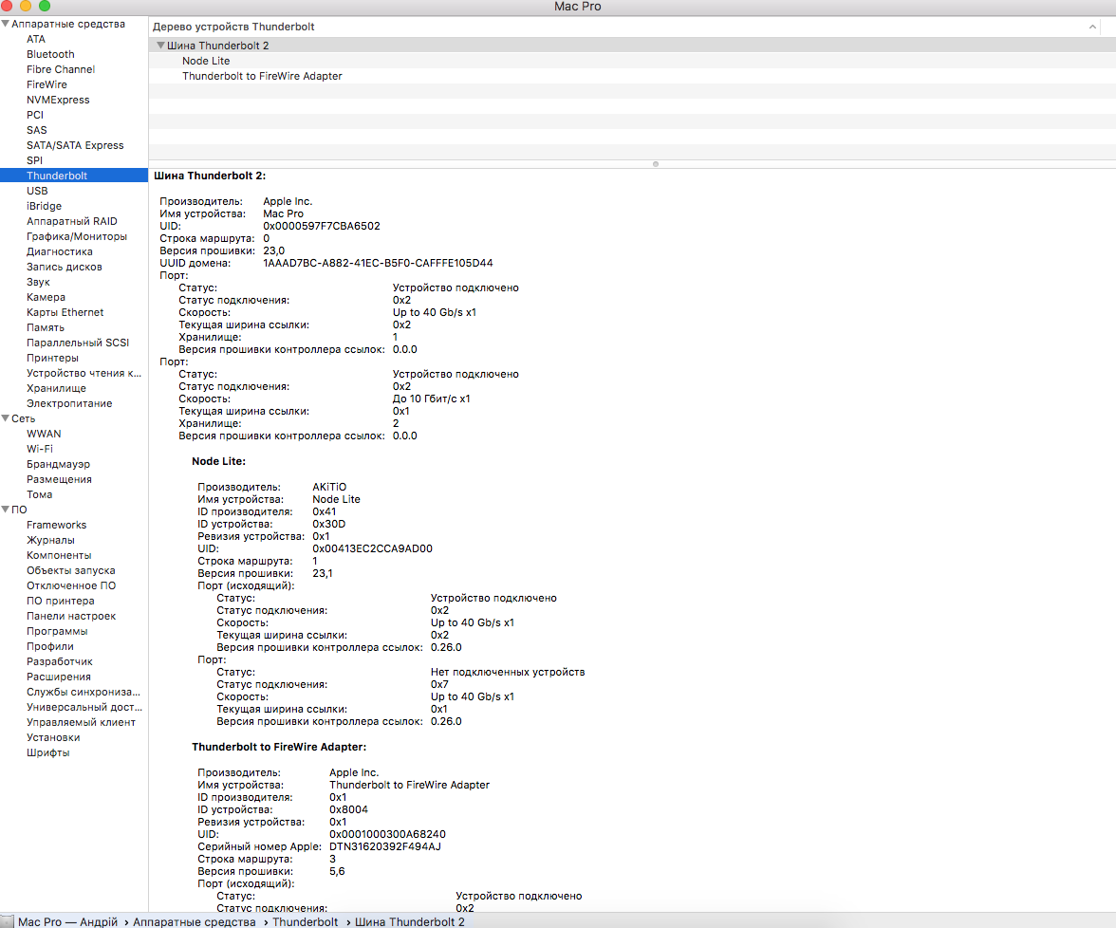1116x928 pixels.
Task: Select iBridge in the sidebar
Action: tap(44, 206)
